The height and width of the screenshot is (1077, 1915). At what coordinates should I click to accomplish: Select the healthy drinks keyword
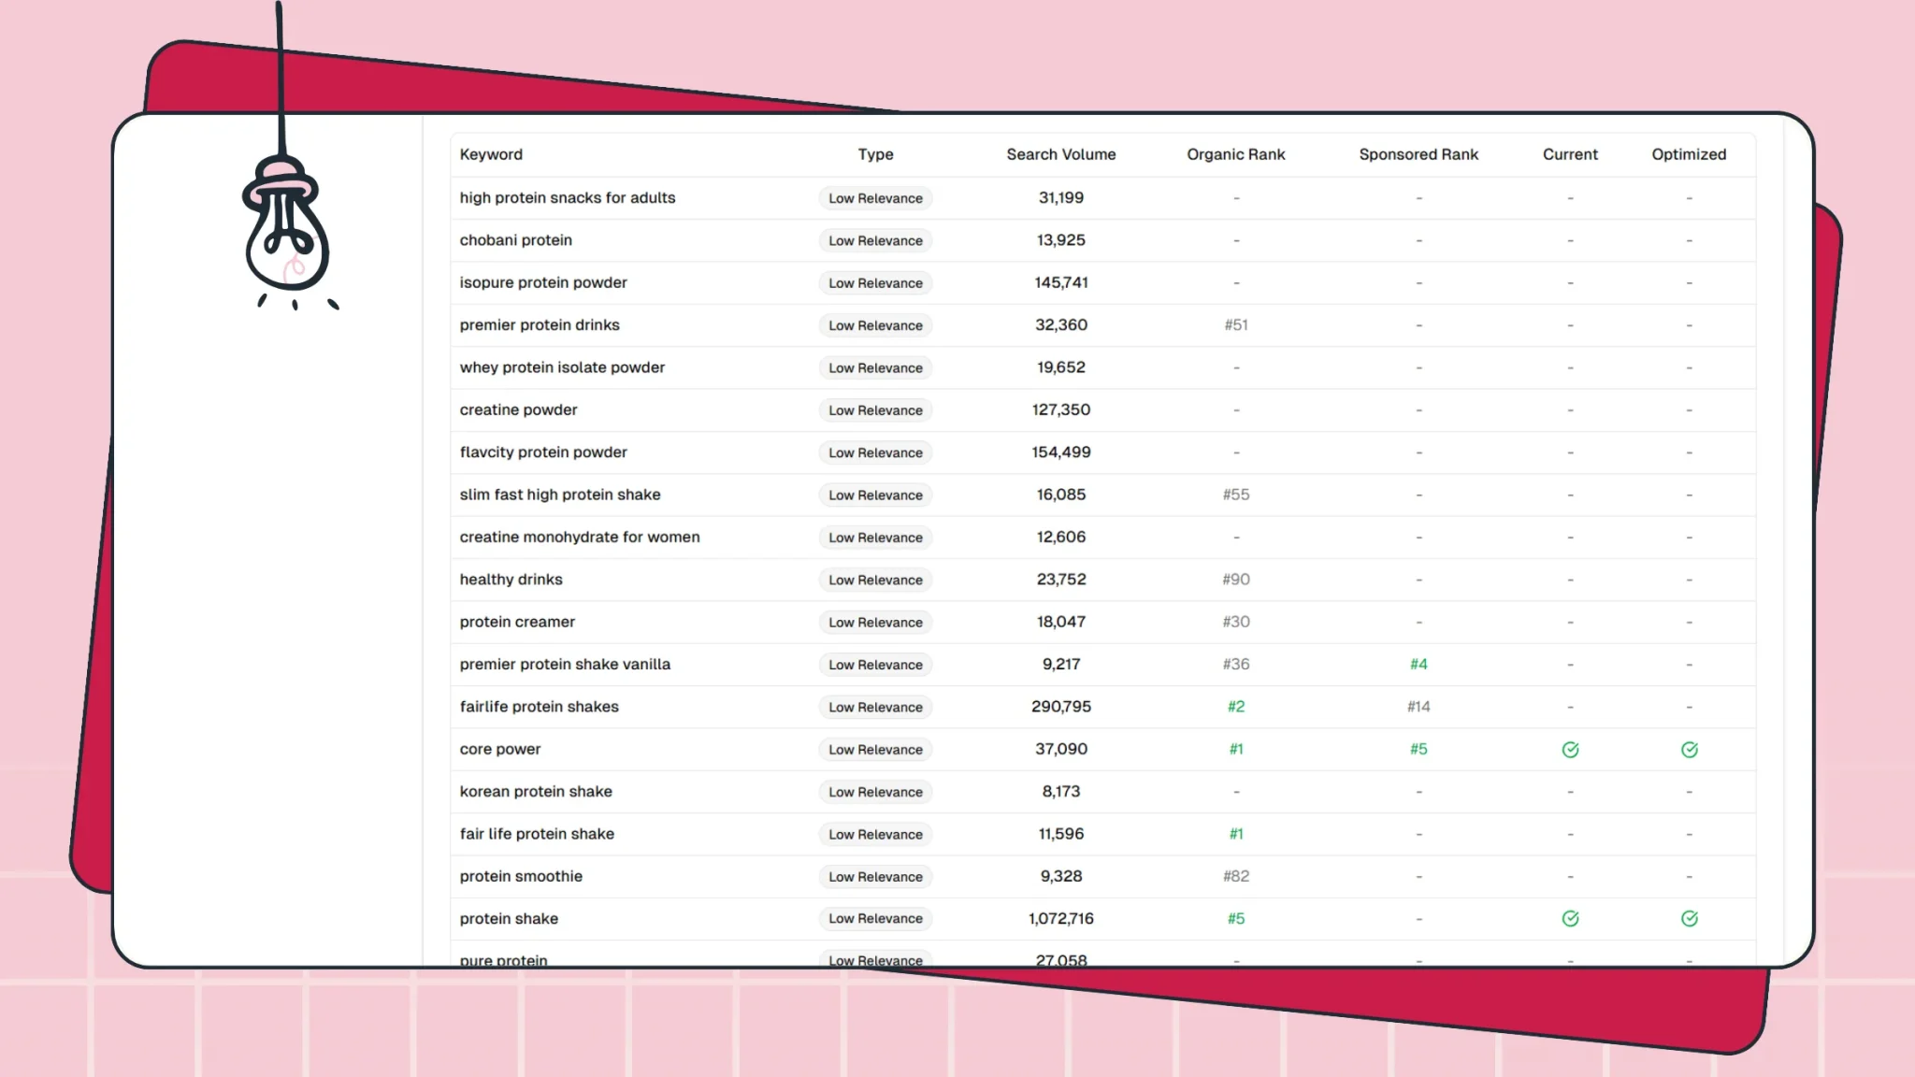511,580
